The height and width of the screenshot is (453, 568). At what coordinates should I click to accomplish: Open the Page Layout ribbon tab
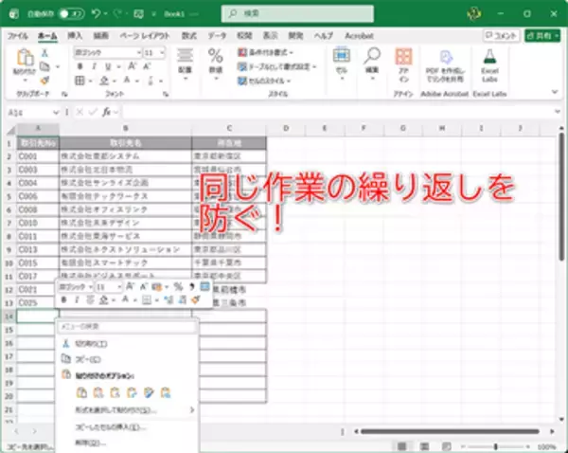click(145, 36)
